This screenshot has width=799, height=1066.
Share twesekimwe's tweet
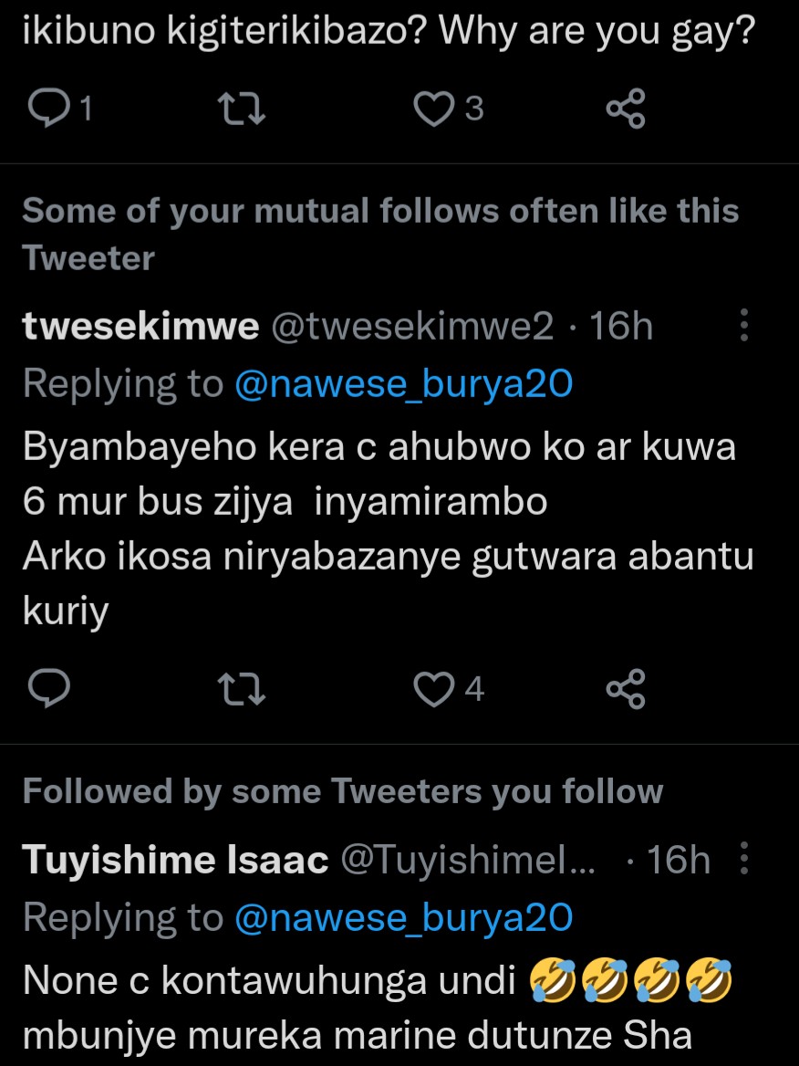pos(626,689)
